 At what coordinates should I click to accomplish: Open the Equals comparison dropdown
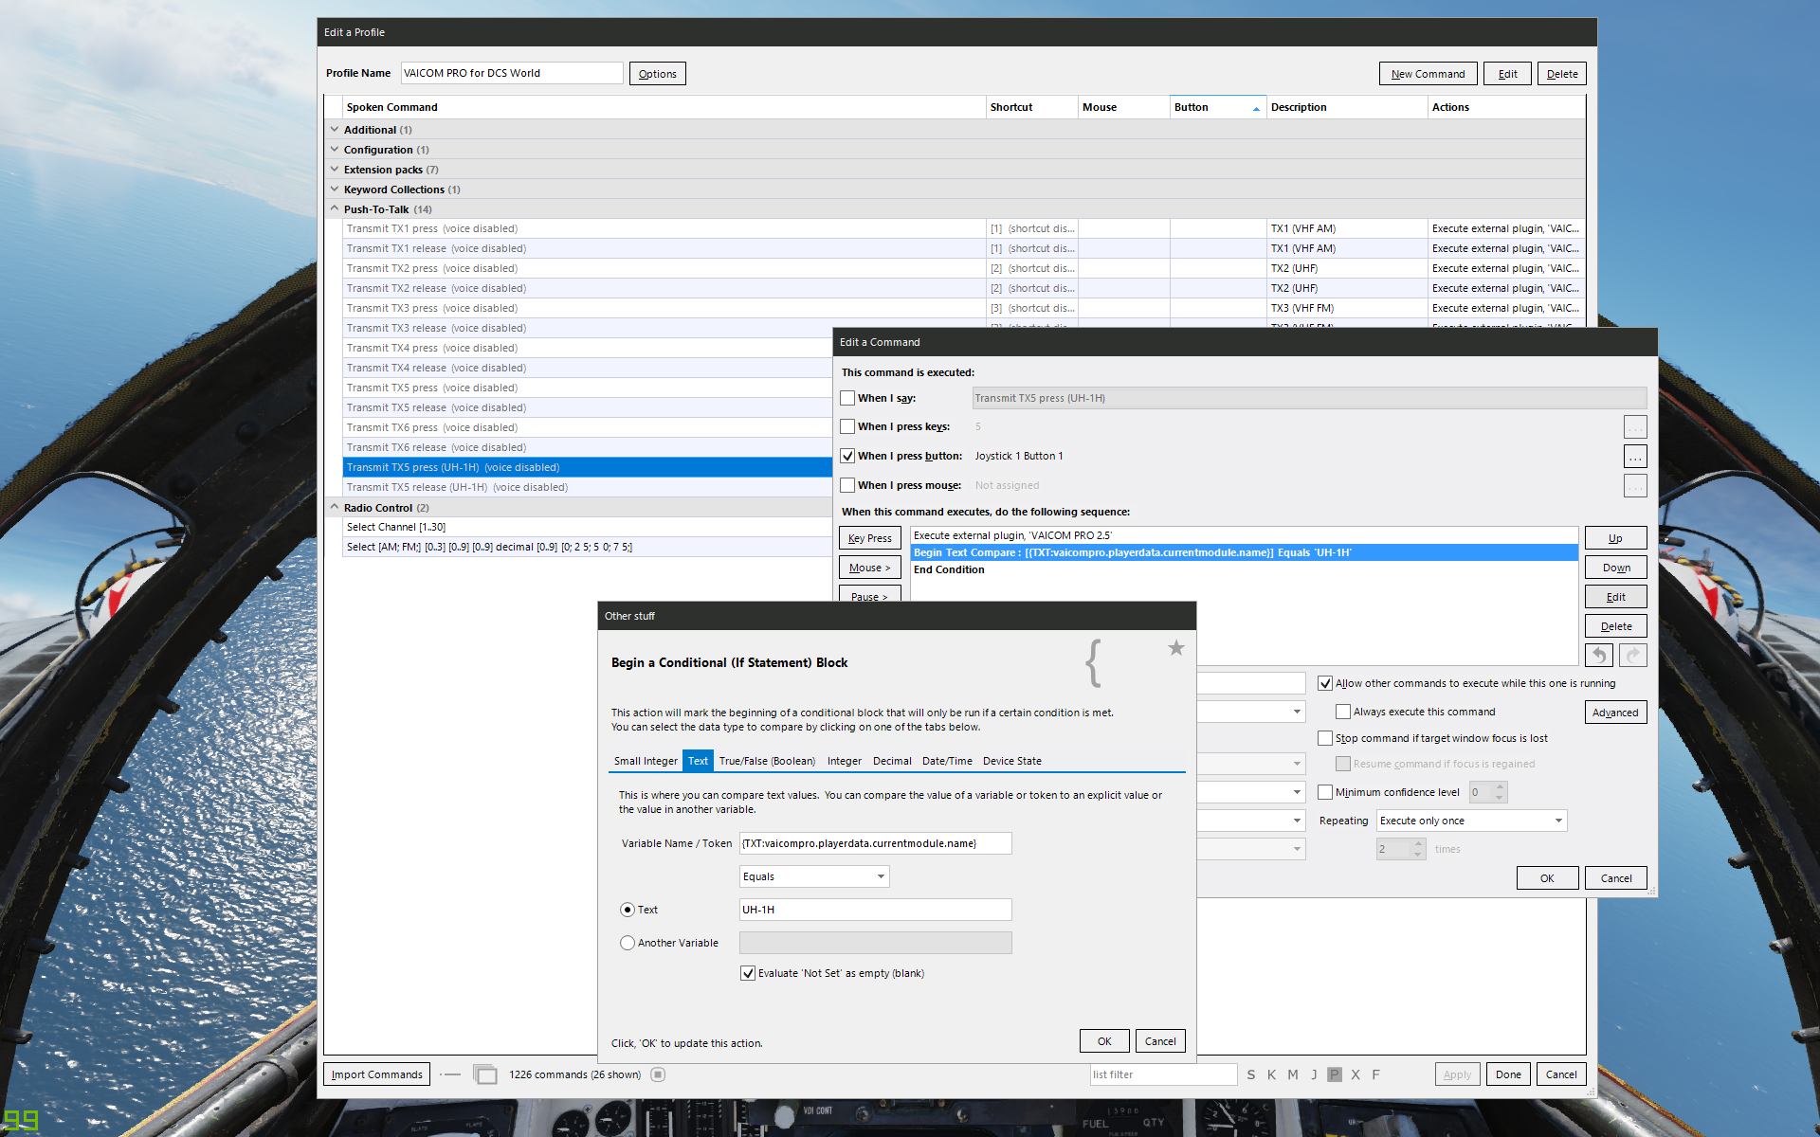pos(814,876)
